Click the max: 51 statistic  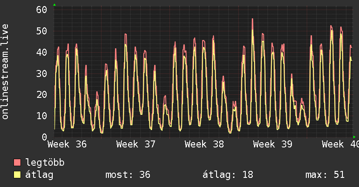pos(325,175)
